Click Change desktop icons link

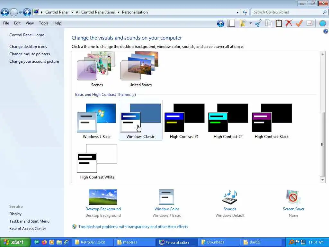pos(28,47)
